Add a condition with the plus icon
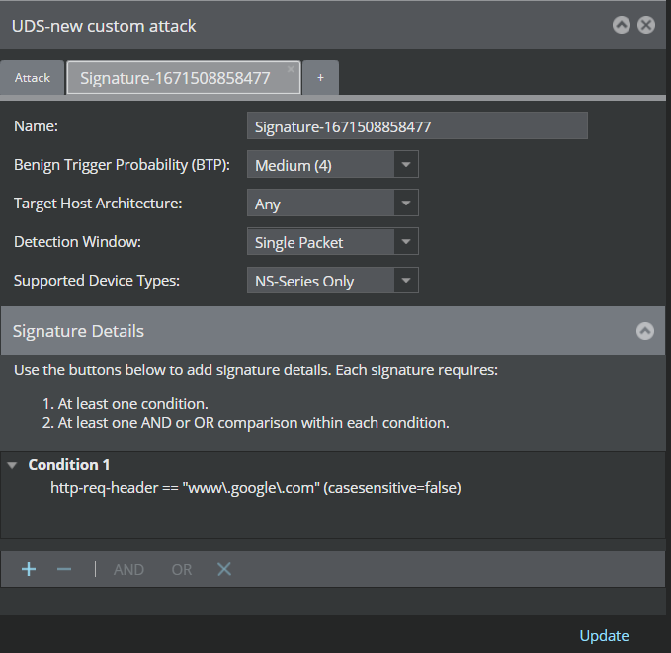This screenshot has width=671, height=653. (x=29, y=569)
